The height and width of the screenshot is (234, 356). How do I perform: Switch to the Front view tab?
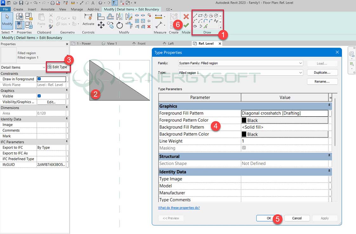tap(141, 43)
